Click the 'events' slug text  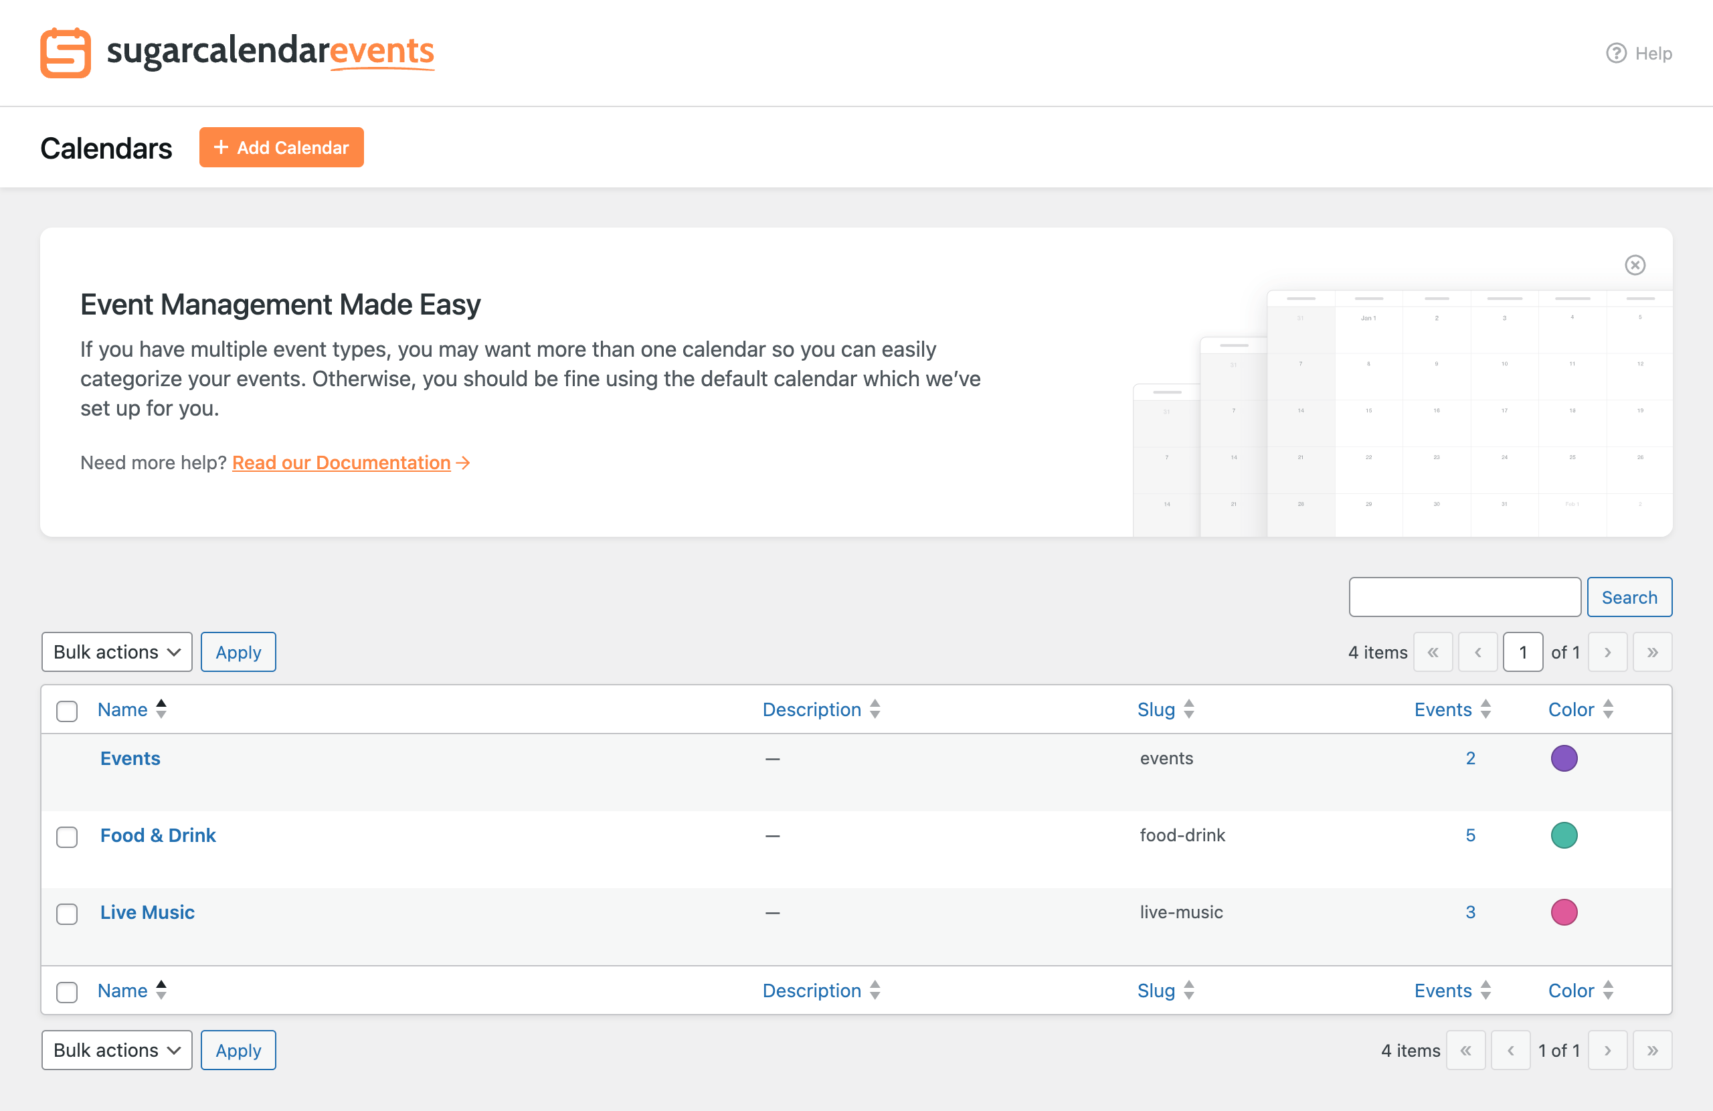click(x=1166, y=758)
